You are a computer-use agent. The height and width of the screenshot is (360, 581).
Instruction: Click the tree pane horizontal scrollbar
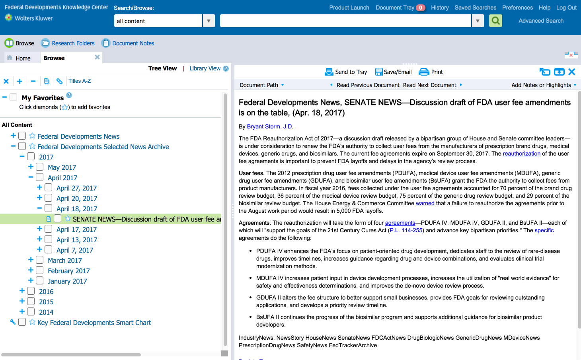tap(72, 354)
